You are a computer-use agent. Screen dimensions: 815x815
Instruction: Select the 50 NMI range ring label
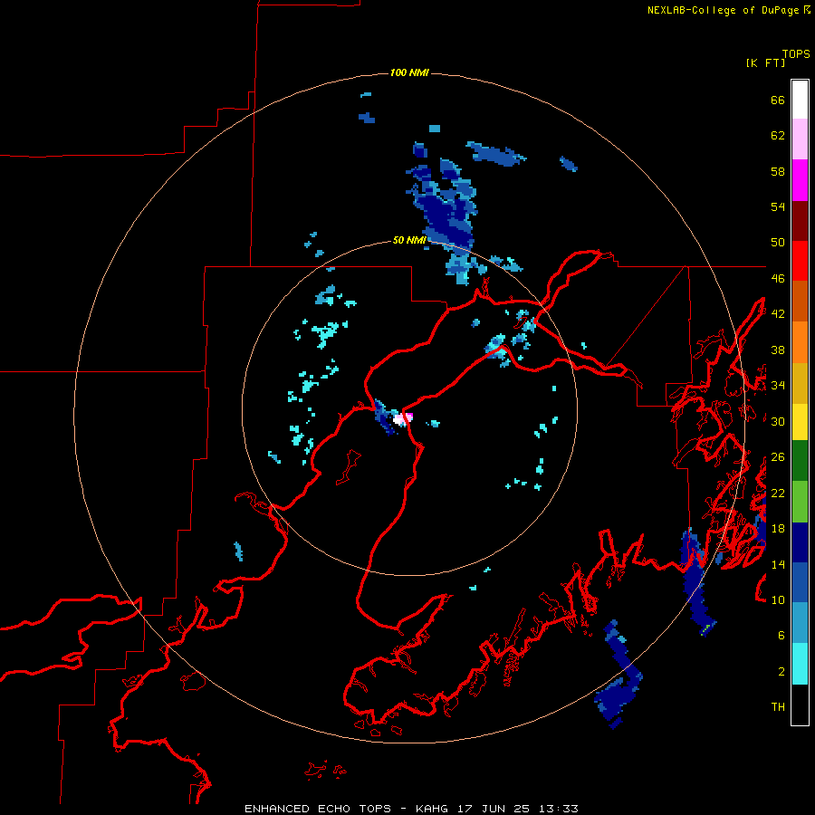(x=409, y=240)
